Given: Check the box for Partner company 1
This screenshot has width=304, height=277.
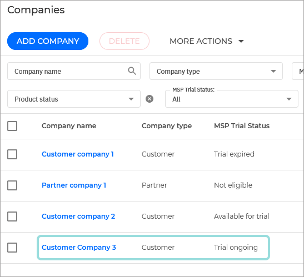Looking at the screenshot, I should coord(12,185).
